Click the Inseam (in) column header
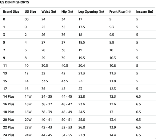The image size is (156, 139). pos(145,11)
